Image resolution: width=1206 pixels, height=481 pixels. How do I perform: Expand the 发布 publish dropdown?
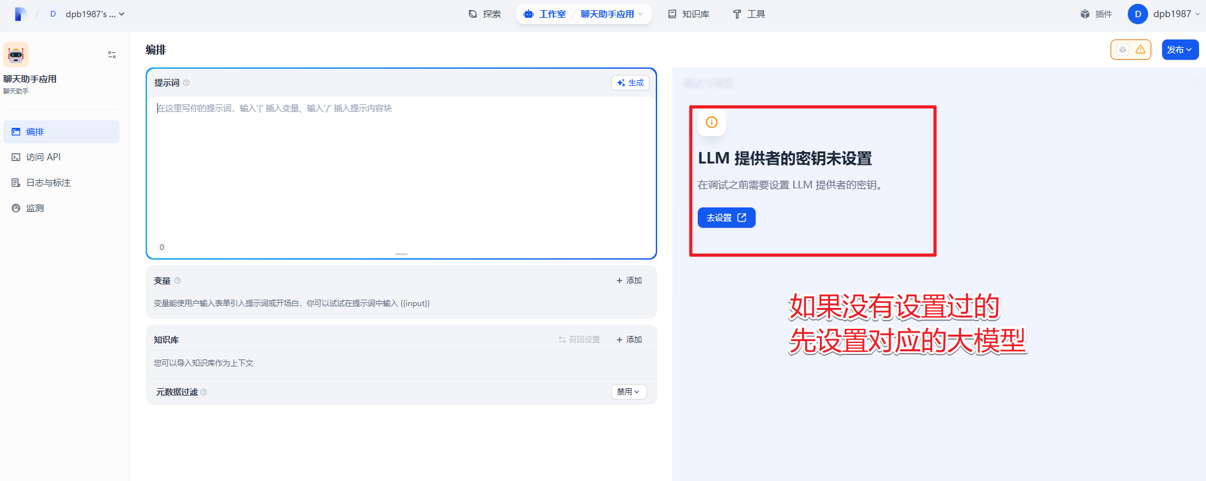click(x=1180, y=50)
